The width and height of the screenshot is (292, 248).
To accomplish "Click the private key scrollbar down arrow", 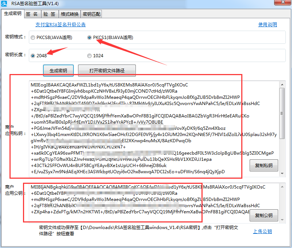I will (282, 174).
